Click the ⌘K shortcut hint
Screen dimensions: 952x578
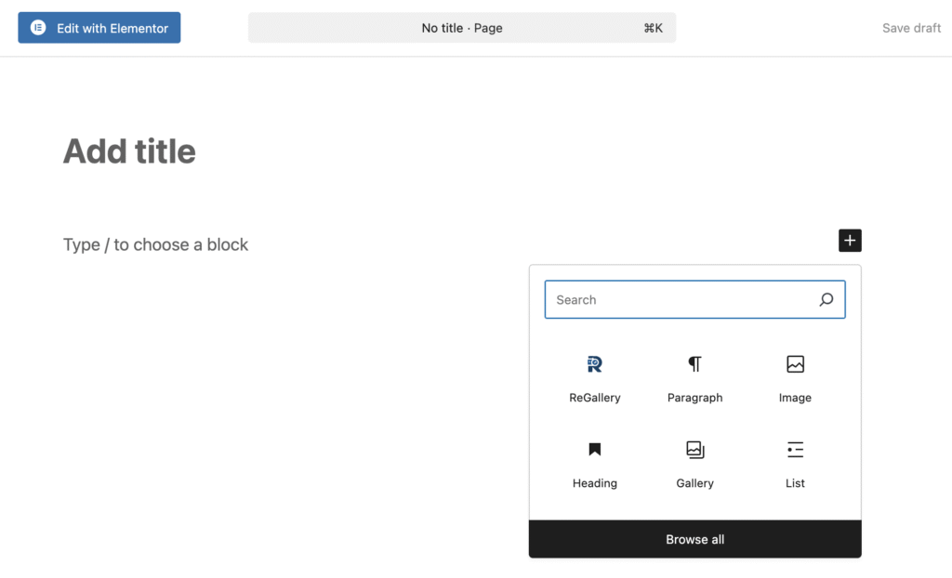point(653,28)
